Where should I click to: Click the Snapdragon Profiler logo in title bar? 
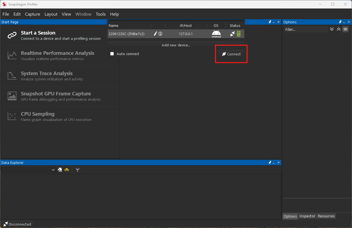tap(4, 4)
